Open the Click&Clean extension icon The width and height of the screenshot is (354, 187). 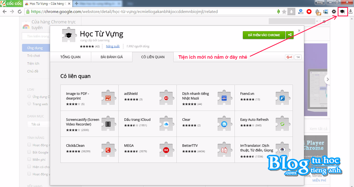click(x=108, y=150)
